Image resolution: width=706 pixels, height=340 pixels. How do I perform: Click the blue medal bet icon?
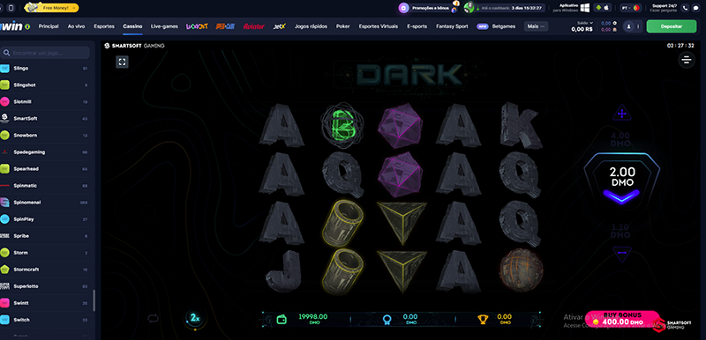[386, 320]
